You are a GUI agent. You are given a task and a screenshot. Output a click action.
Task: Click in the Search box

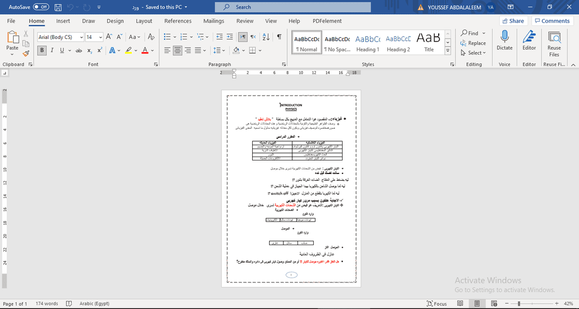[x=293, y=7]
